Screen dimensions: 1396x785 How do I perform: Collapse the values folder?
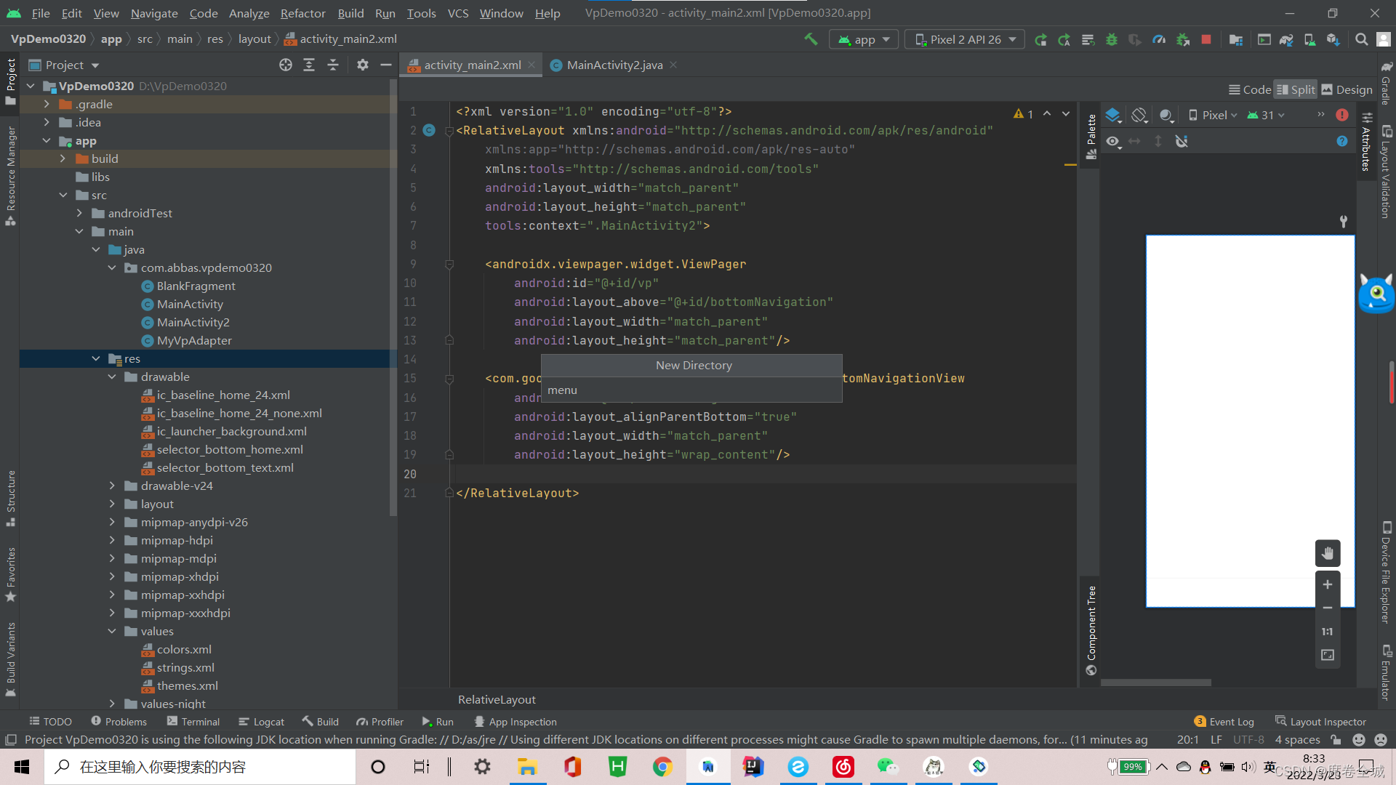click(x=112, y=632)
